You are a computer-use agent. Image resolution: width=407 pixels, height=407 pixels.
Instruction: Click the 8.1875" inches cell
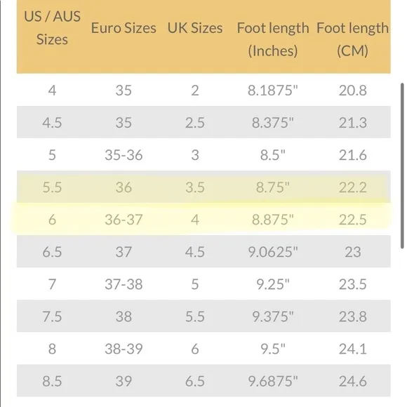[x=273, y=91]
